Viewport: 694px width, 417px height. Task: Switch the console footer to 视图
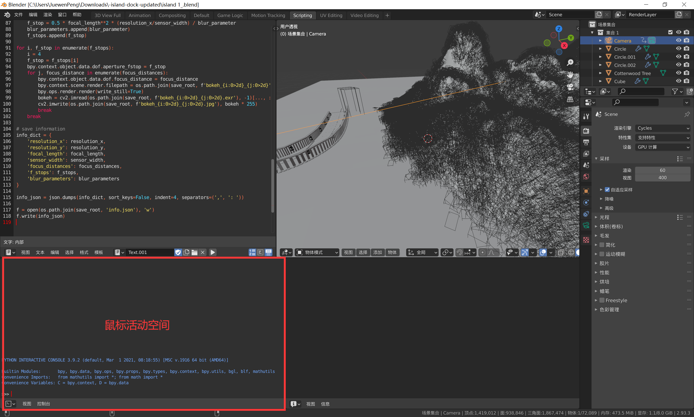27,403
